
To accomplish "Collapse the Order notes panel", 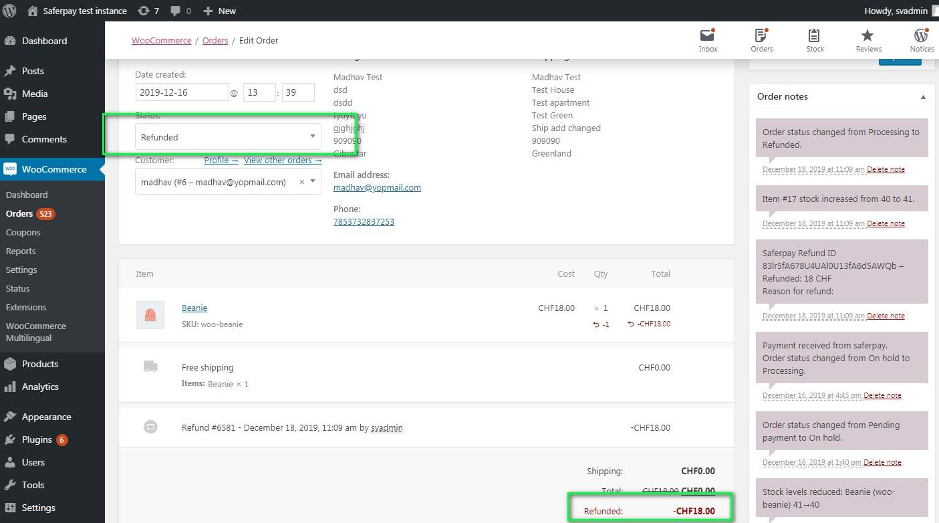I will pyautogui.click(x=923, y=97).
